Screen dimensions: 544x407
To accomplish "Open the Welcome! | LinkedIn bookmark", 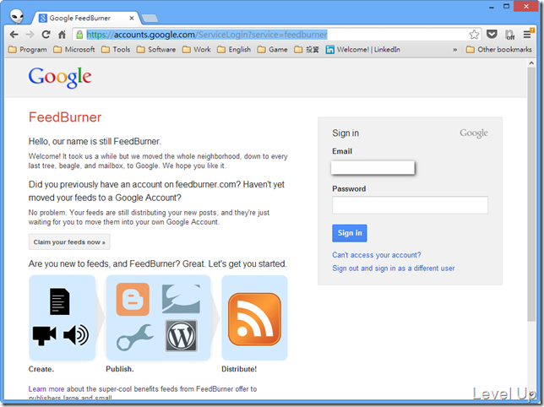I will pyautogui.click(x=363, y=50).
